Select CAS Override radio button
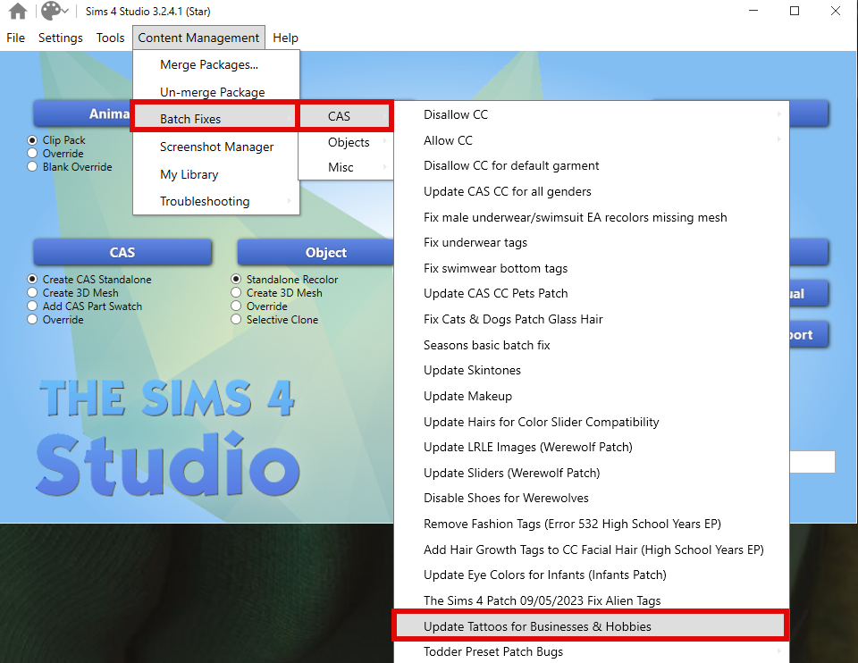The height and width of the screenshot is (663, 858). click(32, 320)
